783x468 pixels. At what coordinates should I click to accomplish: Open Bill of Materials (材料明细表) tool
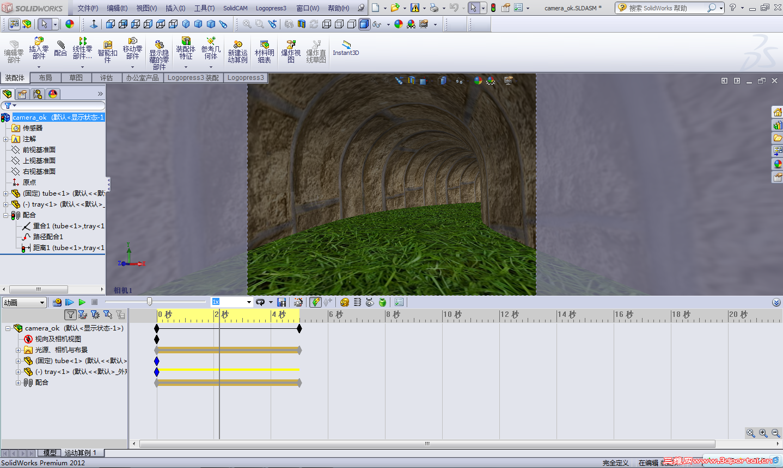tap(264, 49)
